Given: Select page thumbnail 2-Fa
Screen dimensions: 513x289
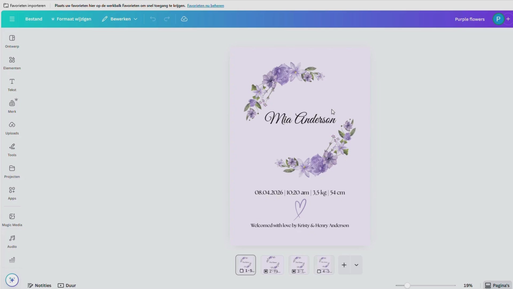Looking at the screenshot, I should (x=272, y=265).
